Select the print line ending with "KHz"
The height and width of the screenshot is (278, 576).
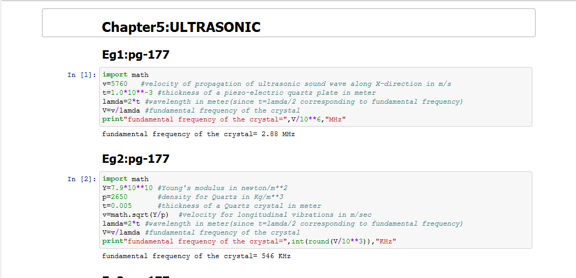tap(249, 241)
